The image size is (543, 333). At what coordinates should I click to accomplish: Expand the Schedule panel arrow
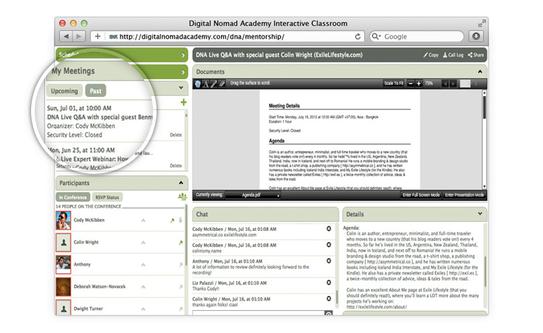pyautogui.click(x=183, y=55)
